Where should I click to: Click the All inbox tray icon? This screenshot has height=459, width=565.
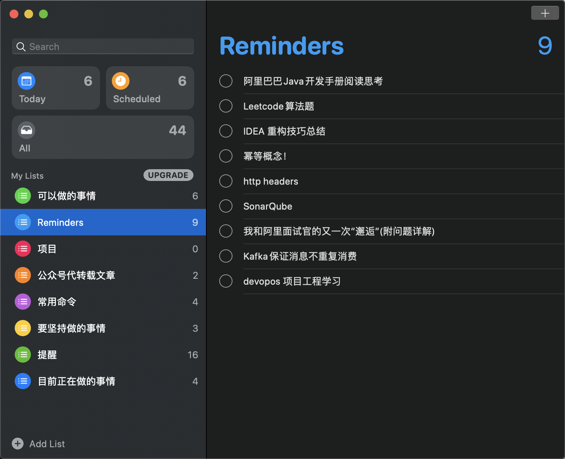(26, 130)
